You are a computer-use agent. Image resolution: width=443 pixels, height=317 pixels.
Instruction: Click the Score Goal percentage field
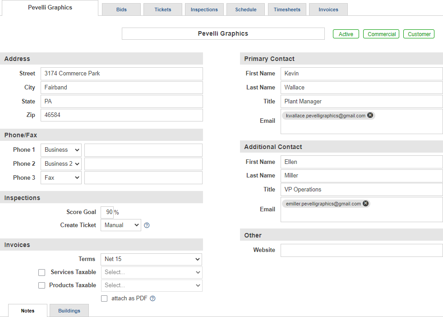[107, 212]
